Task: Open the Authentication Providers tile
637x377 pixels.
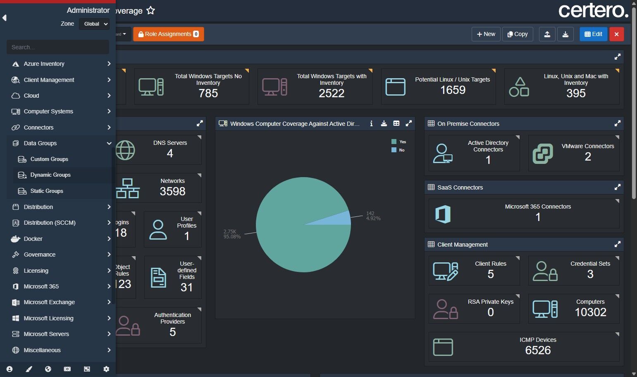Action: 158,325
